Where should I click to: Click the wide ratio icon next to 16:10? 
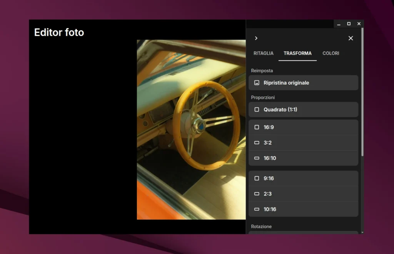(x=256, y=158)
